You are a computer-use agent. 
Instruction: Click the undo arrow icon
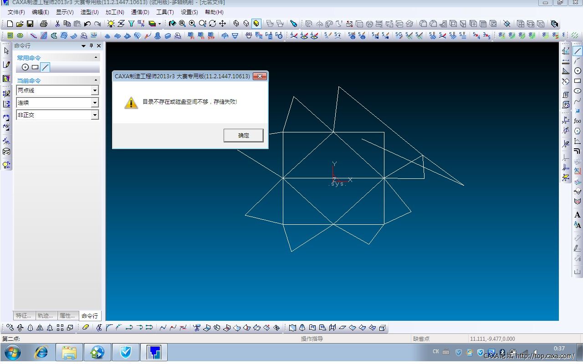click(87, 24)
